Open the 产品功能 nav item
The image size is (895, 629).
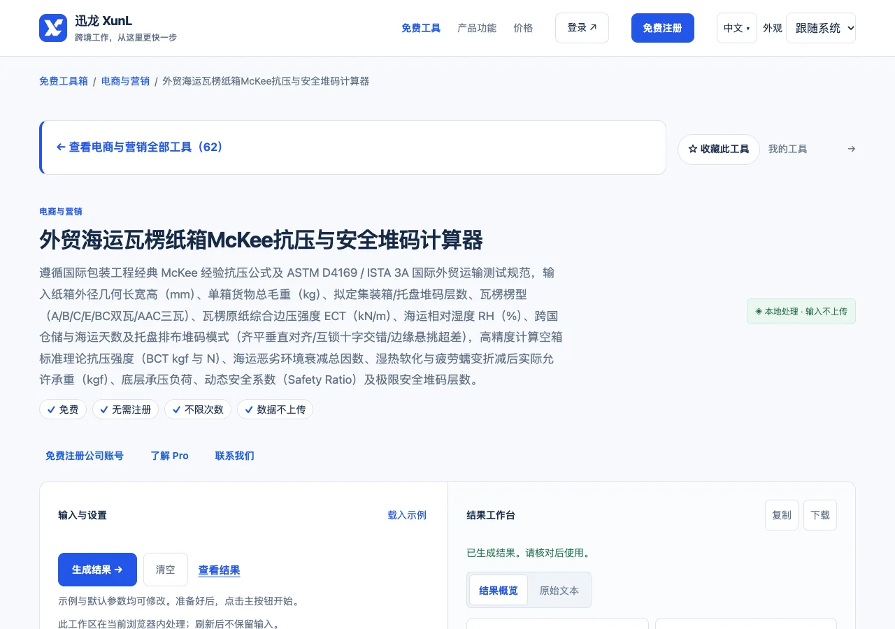477,28
